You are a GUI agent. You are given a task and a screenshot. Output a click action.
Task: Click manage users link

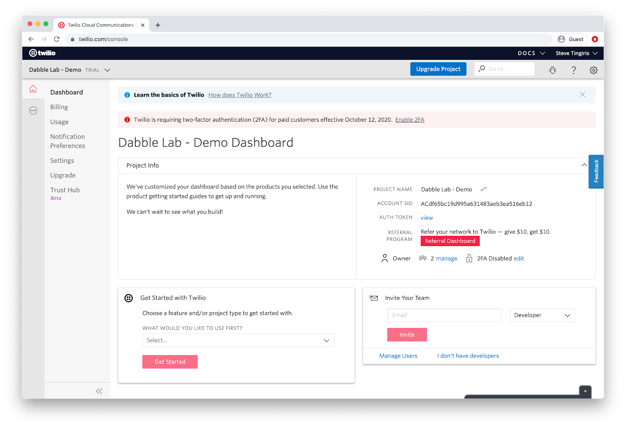(446, 259)
